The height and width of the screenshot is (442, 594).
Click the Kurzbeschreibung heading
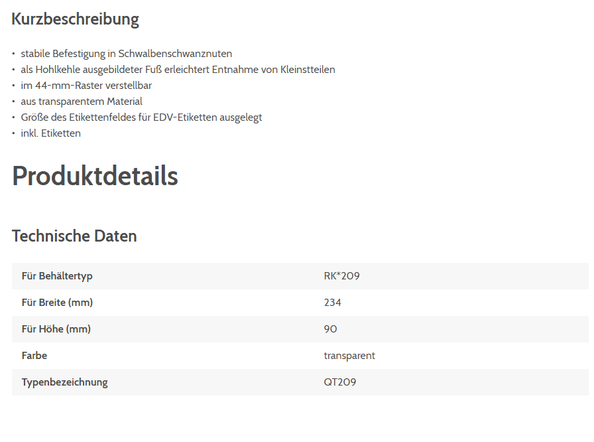75,19
